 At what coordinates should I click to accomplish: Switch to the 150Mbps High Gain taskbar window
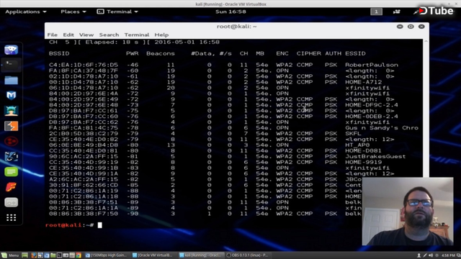click(x=107, y=255)
